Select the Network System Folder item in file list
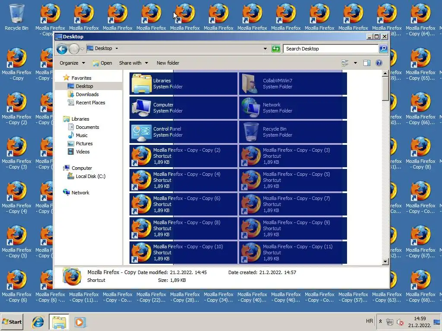The width and height of the screenshot is (442, 331). 293,108
